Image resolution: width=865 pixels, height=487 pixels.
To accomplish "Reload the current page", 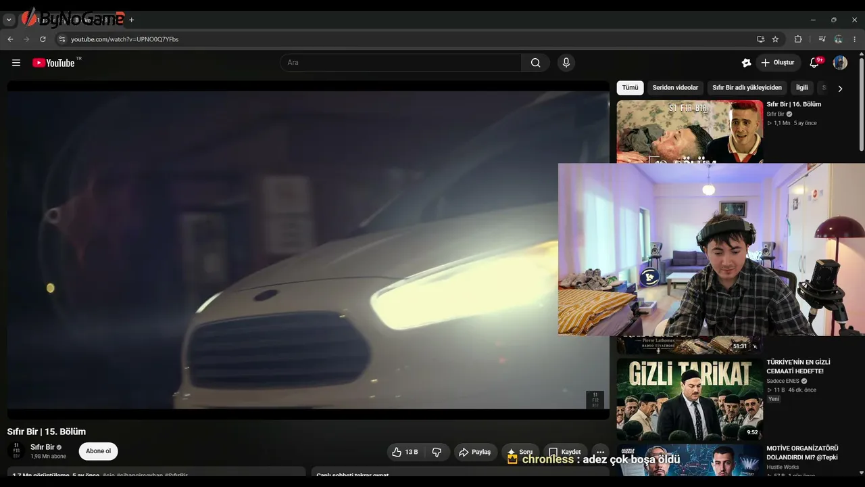I will 43,39.
